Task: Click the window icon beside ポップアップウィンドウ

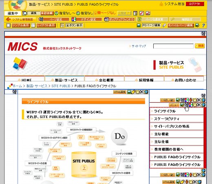Action: click(106, 19)
